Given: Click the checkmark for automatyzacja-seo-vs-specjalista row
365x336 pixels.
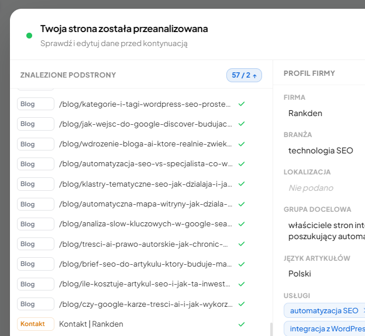Looking at the screenshot, I should click(242, 164).
